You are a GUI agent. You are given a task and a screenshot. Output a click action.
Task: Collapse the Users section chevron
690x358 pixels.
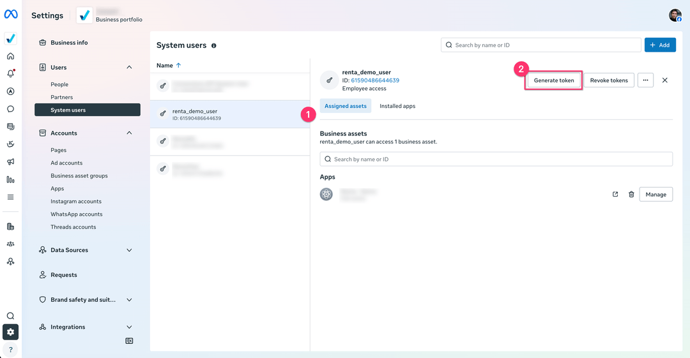129,67
